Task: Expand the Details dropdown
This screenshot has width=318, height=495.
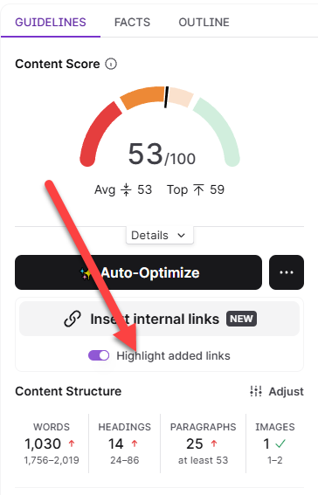Action: click(x=160, y=235)
